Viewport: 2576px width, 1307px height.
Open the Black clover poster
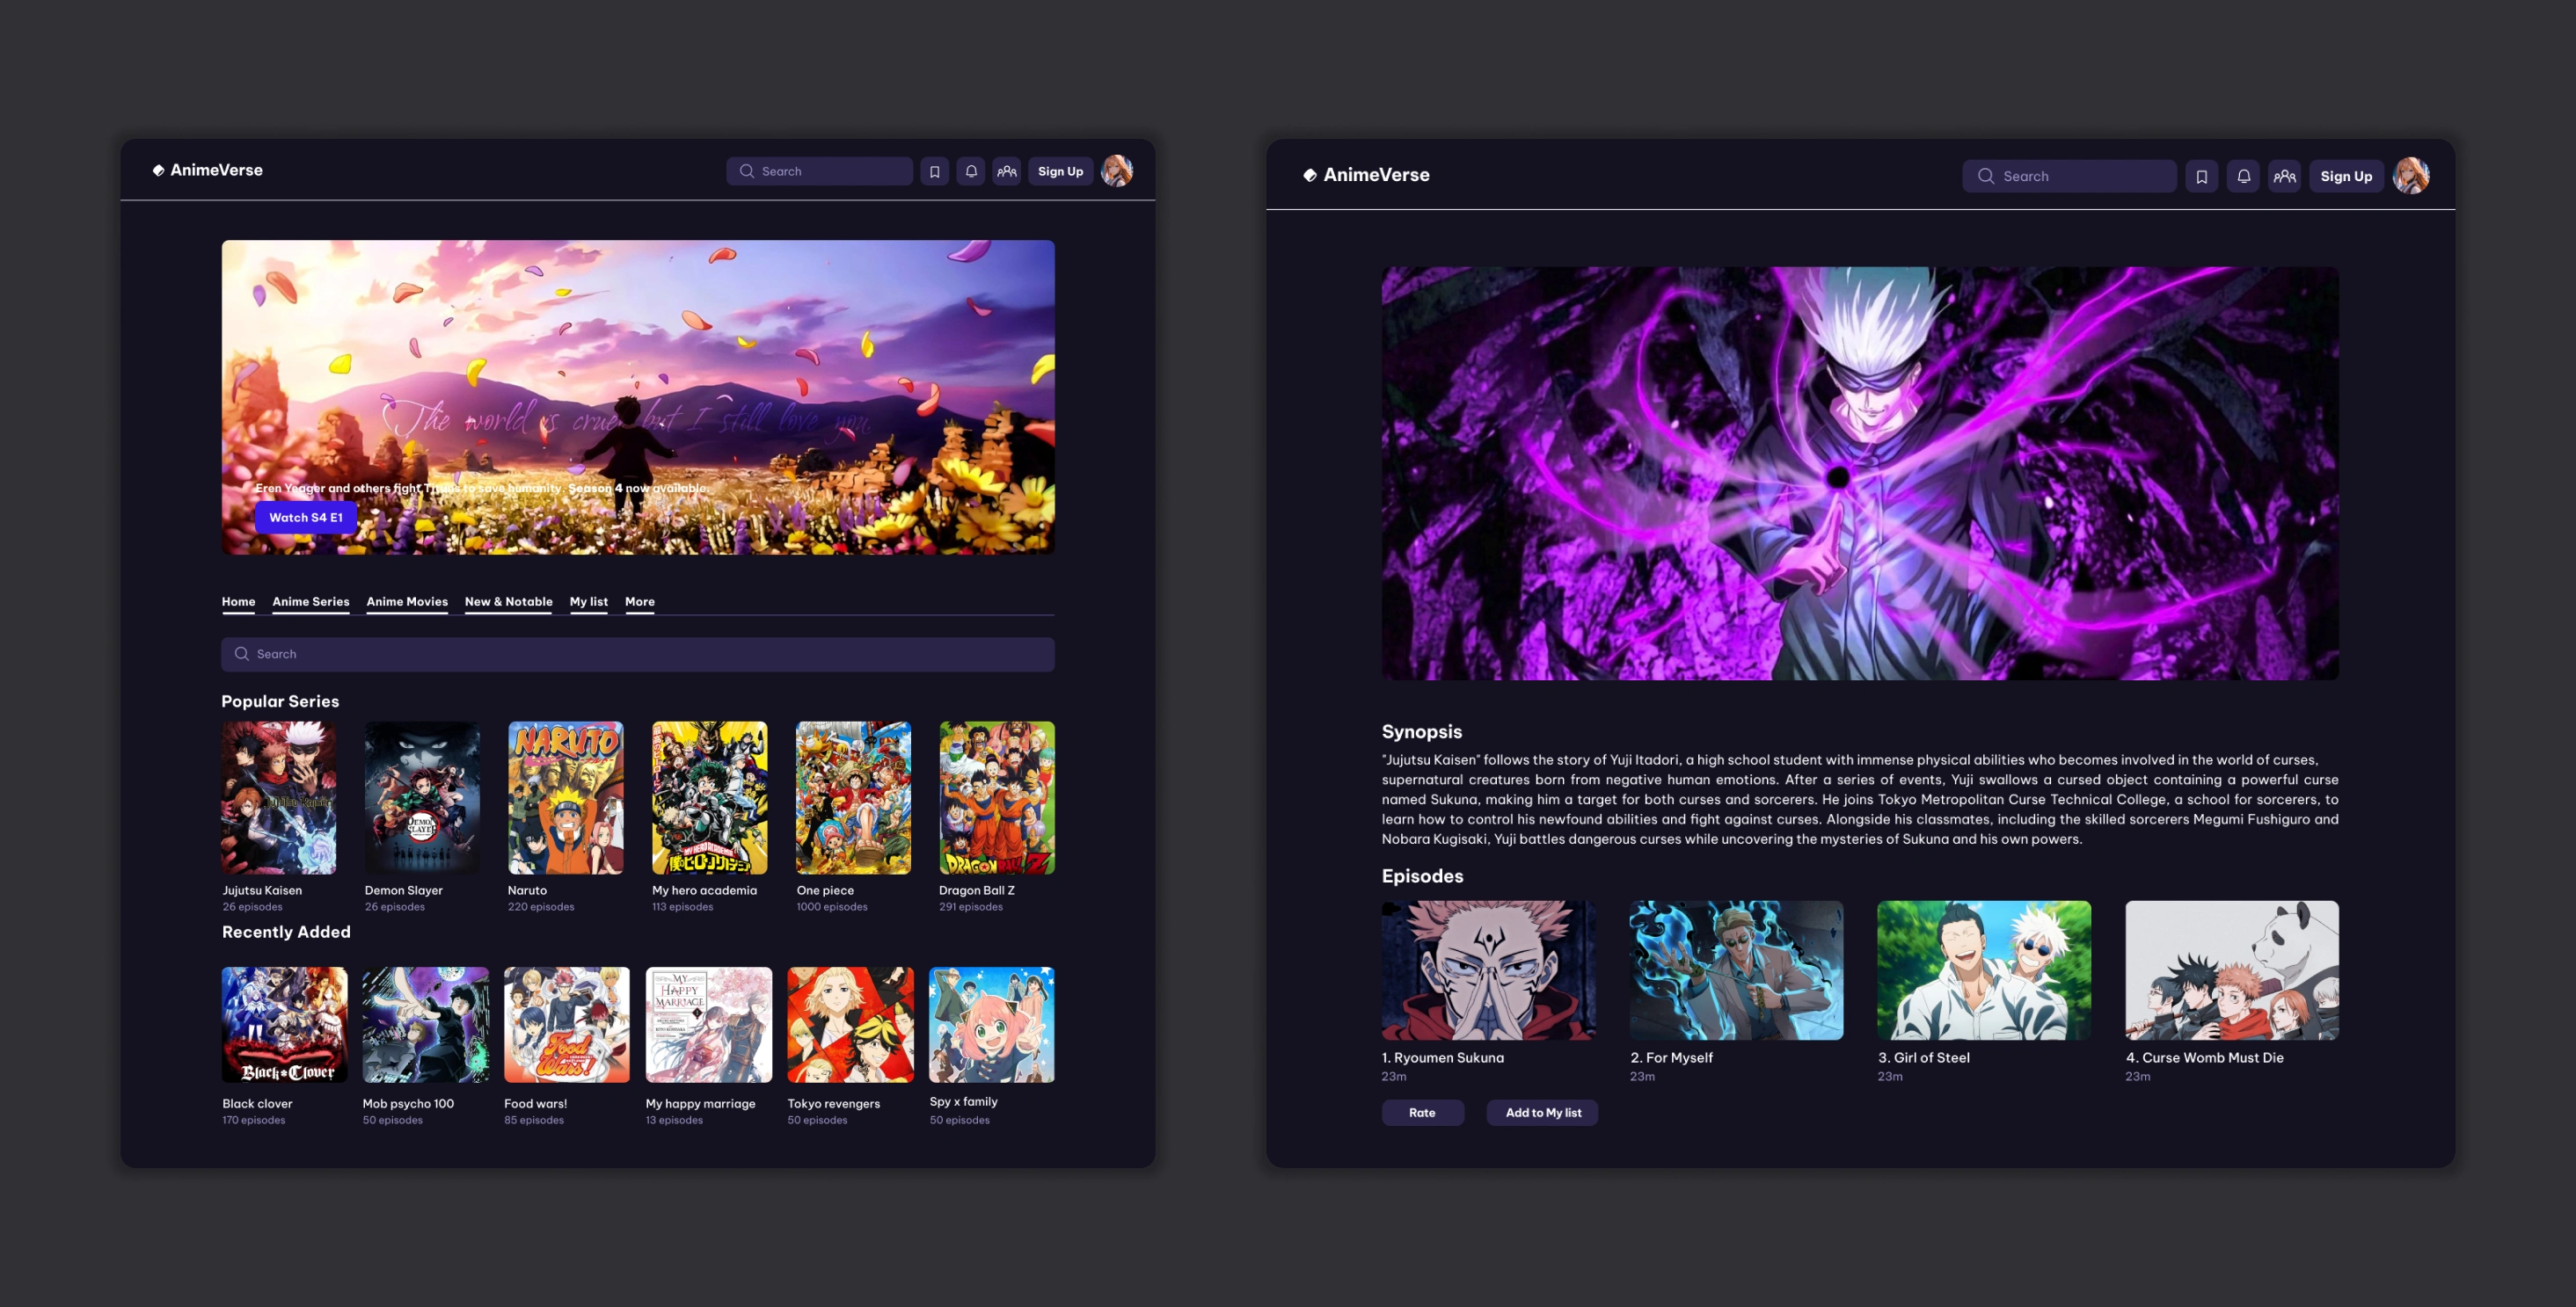pyautogui.click(x=285, y=1024)
